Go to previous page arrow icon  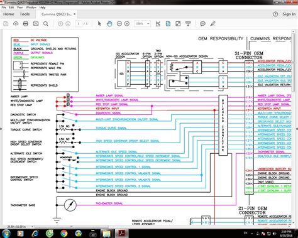pyautogui.click(x=60, y=24)
